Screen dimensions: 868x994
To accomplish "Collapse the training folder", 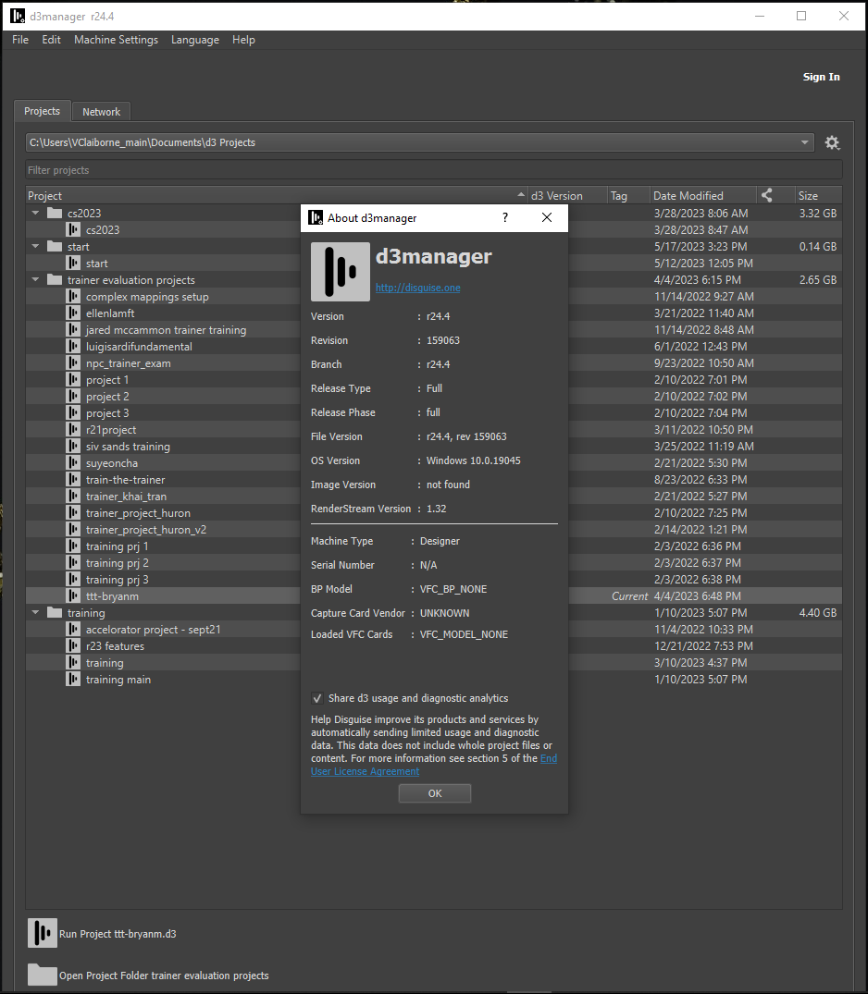I will [x=34, y=612].
